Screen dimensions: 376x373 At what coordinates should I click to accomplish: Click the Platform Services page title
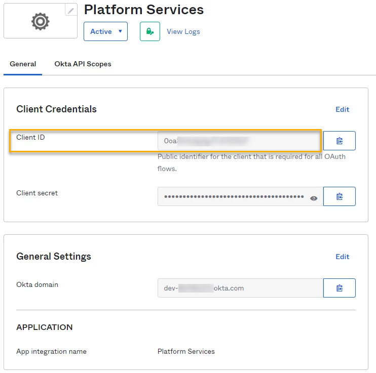click(143, 10)
